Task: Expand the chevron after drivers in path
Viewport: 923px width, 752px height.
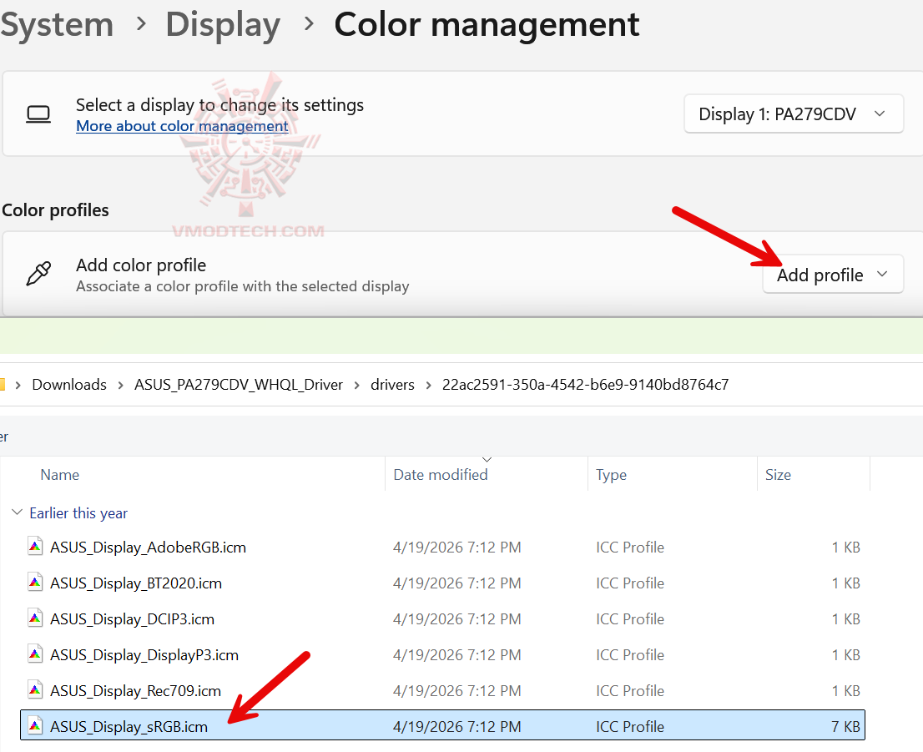Action: point(429,385)
